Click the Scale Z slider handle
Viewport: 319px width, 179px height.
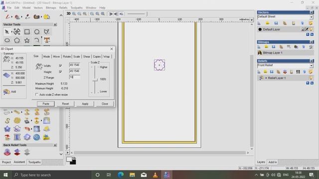(x=95, y=80)
